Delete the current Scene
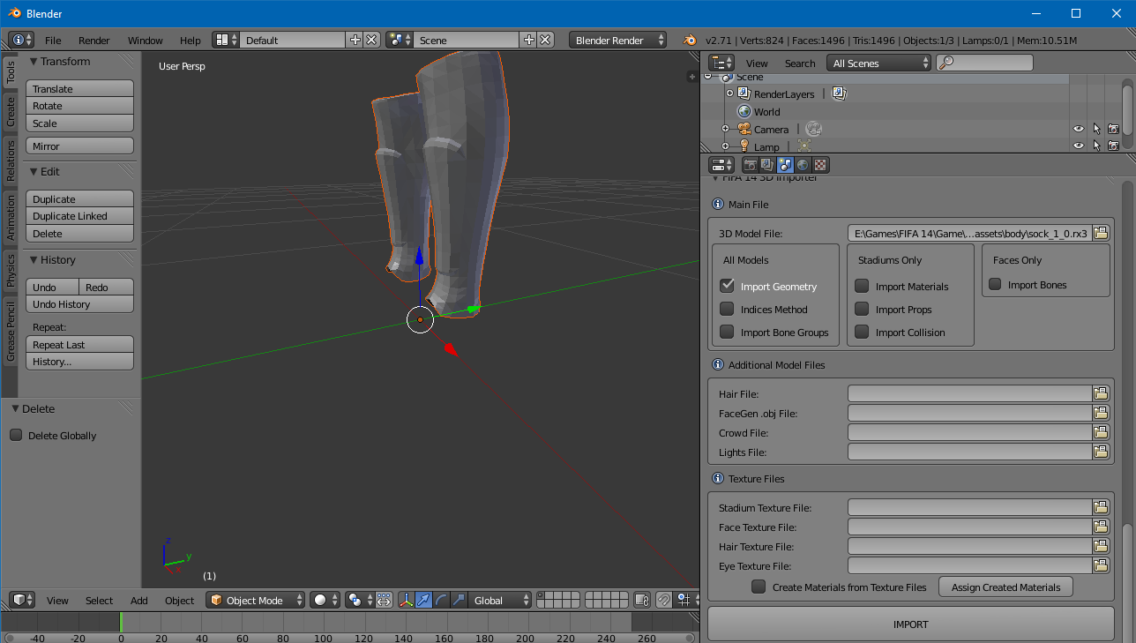The image size is (1136, 643). 545,40
